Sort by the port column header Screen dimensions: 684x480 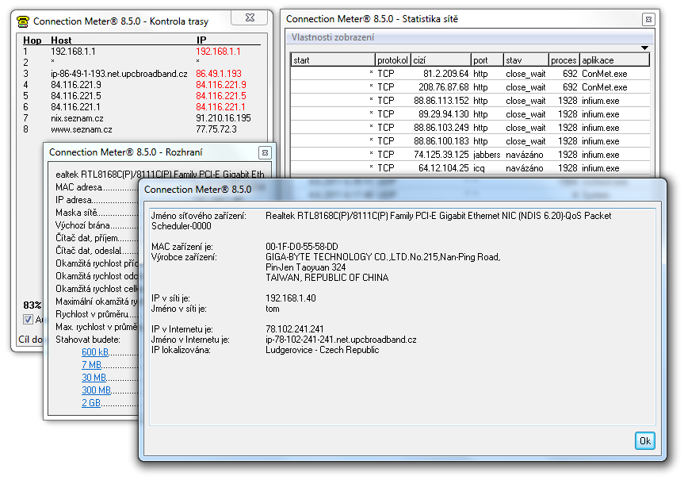pos(487,60)
